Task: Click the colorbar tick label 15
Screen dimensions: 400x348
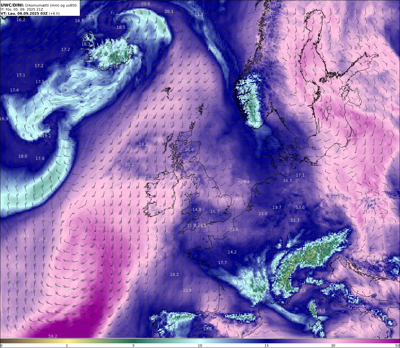Action: pyautogui.click(x=267, y=346)
